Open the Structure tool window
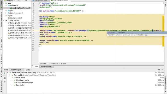167x94 pixels. (x=1, y=59)
